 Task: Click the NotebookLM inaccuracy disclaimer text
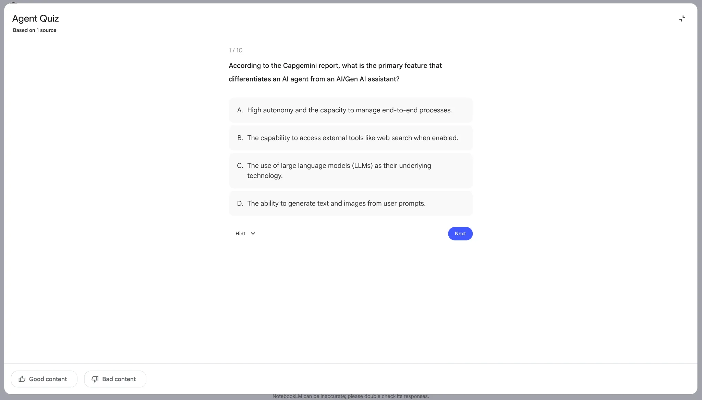[350, 396]
